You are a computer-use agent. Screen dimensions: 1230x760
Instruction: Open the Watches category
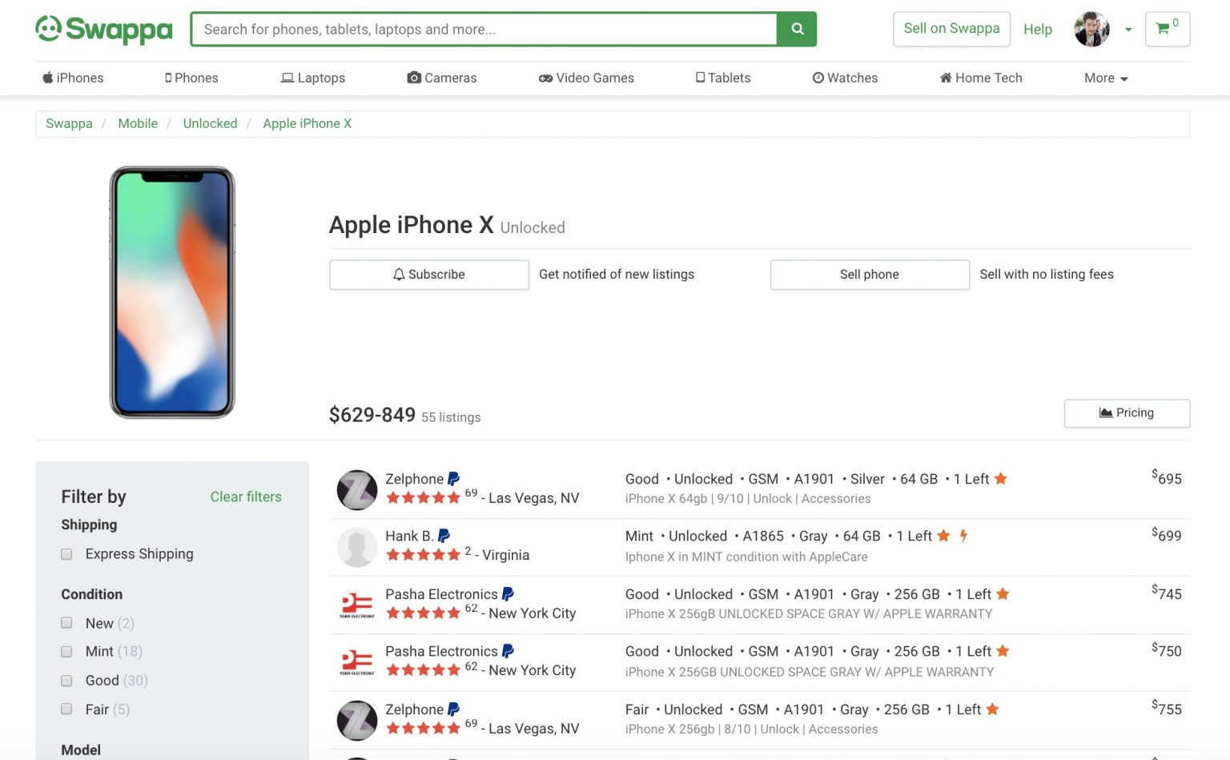point(845,78)
